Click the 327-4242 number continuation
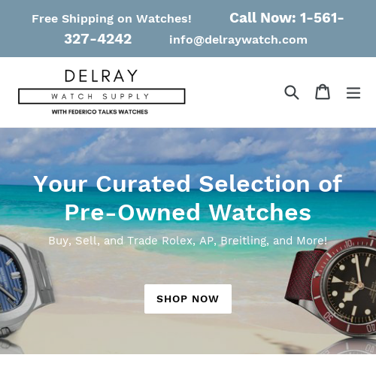The image size is (376, 376). point(98,39)
